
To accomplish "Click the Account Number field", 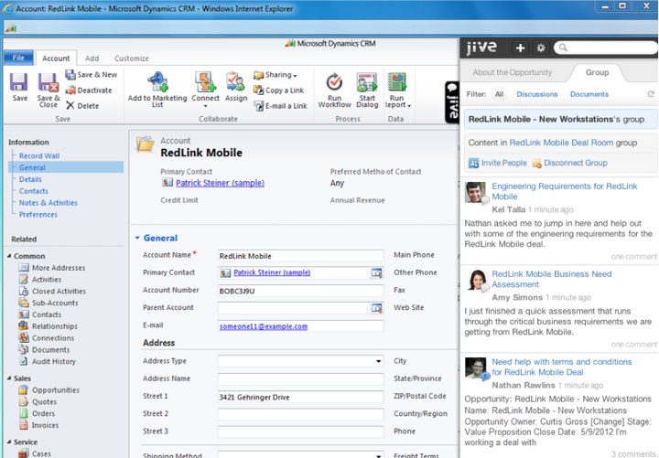I will [300, 291].
